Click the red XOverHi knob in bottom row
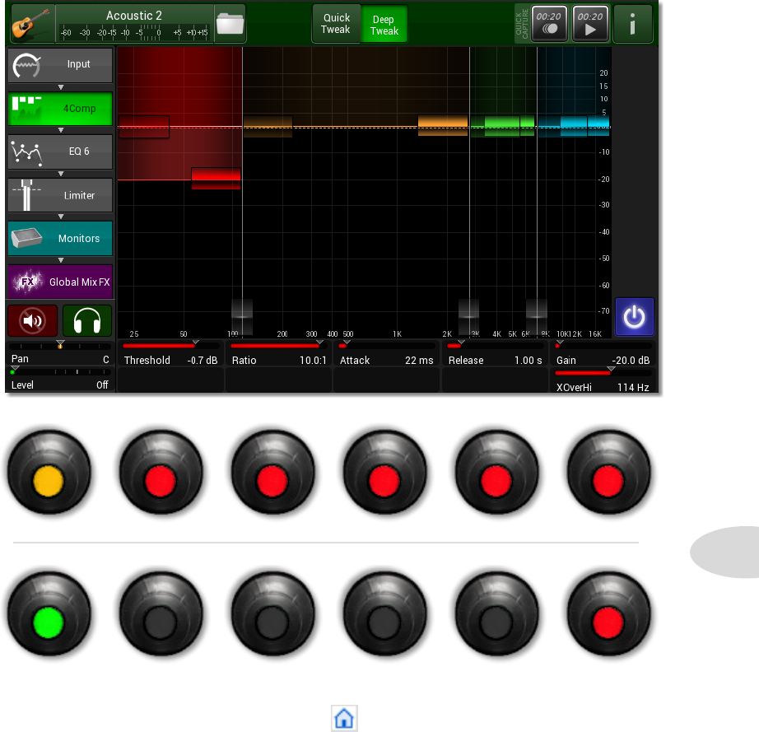 [x=608, y=614]
